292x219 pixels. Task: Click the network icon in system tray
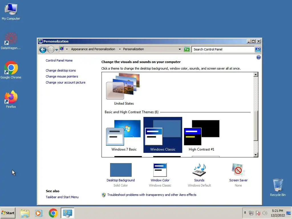coord(251,213)
